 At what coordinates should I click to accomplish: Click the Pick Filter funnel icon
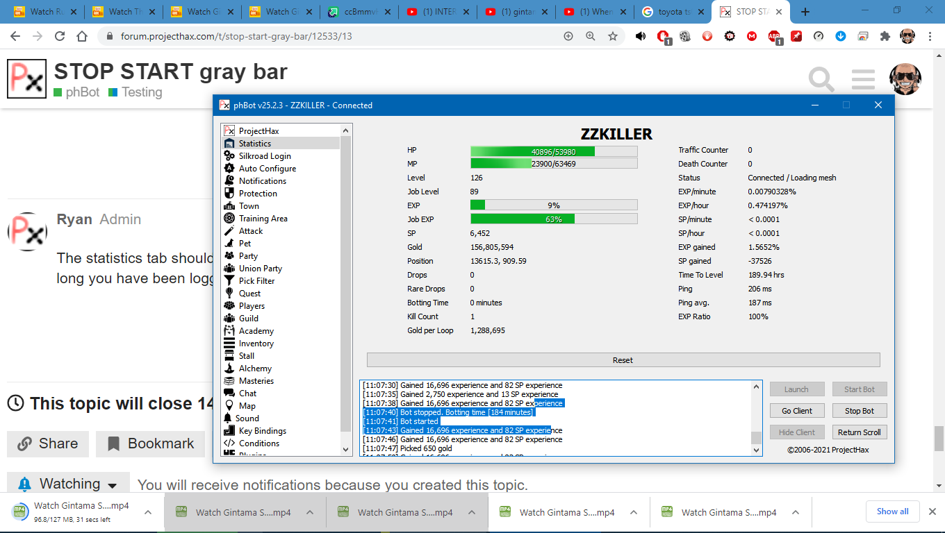pyautogui.click(x=229, y=281)
